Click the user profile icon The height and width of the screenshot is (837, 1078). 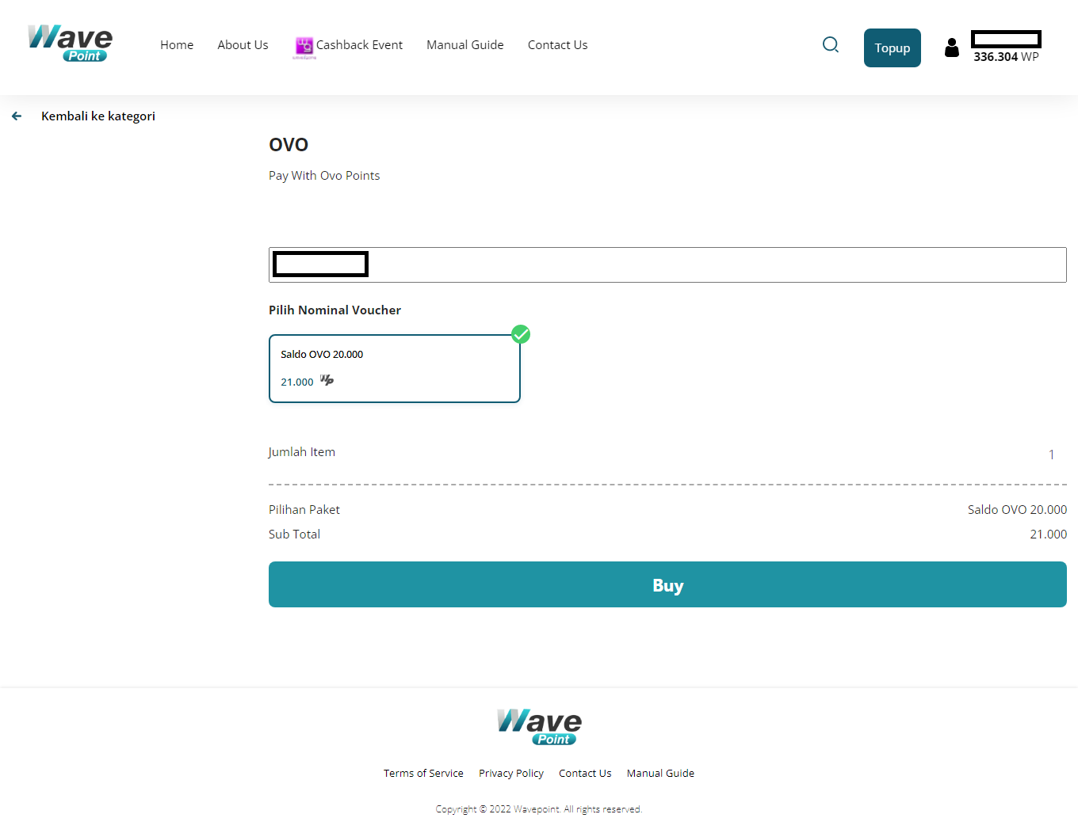click(x=951, y=48)
